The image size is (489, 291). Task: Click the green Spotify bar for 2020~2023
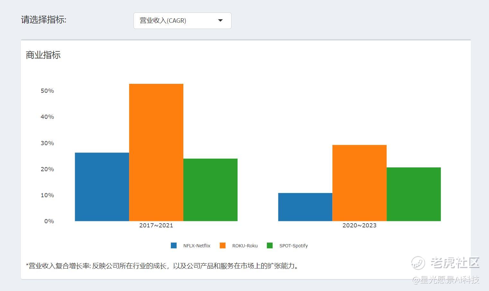click(x=414, y=194)
